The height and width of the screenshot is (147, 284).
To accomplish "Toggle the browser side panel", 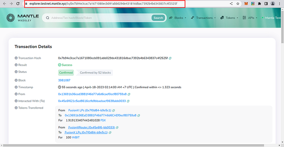I will pyautogui.click(x=266, y=4).
